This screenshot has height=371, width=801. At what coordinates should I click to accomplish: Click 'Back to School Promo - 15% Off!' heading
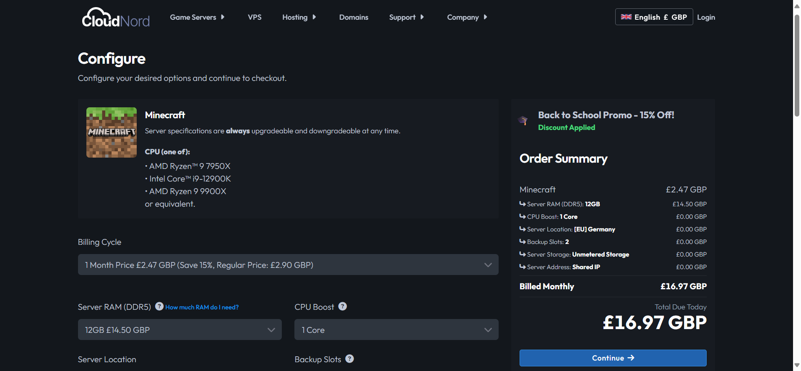[x=606, y=115]
